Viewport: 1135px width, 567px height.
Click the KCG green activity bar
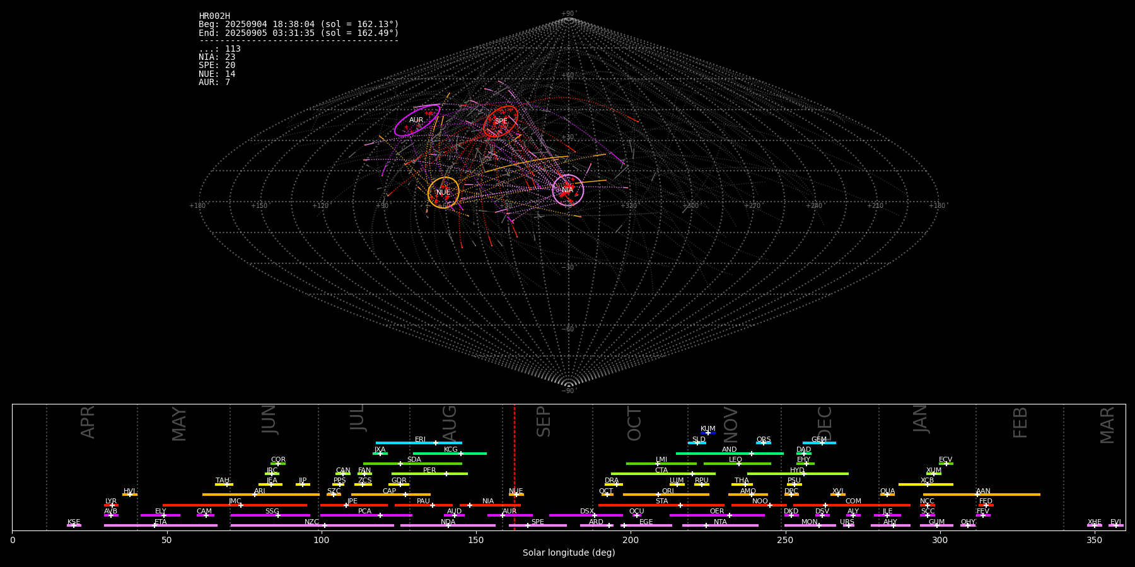[x=450, y=454]
